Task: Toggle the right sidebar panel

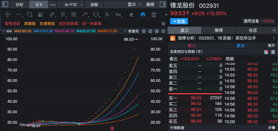Action: [162, 4]
